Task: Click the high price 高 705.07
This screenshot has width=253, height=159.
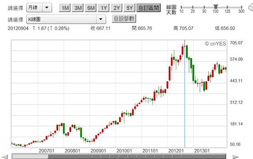Action: [183, 29]
